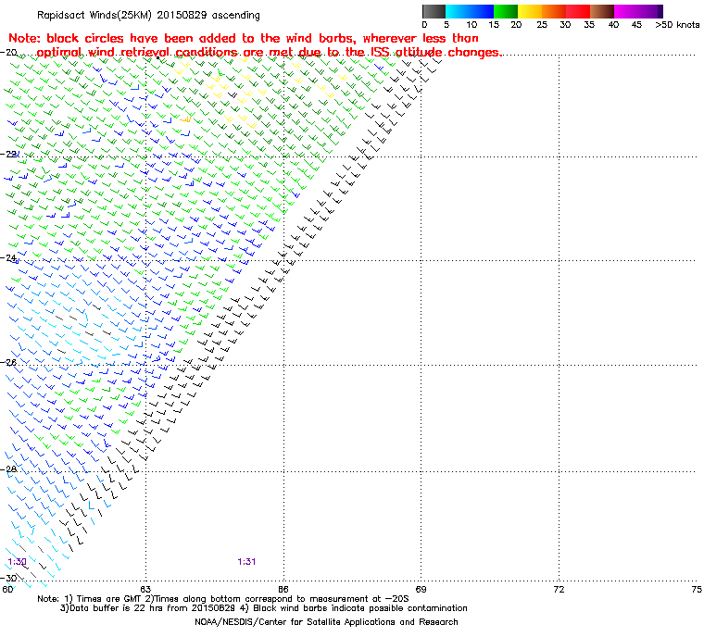Click the Rapidscat Winds(25KM) 20150829 ascending title
This screenshot has width=704, height=637.
(x=148, y=15)
